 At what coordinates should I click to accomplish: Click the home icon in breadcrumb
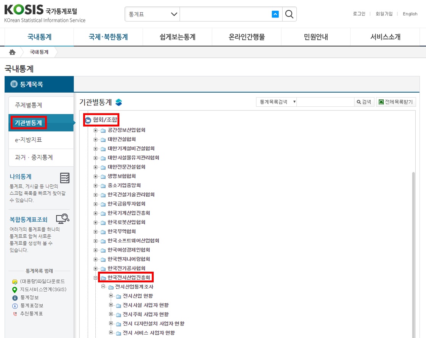click(12, 52)
